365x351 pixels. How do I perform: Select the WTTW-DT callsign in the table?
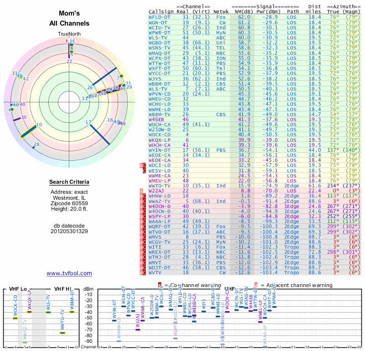pyautogui.click(x=159, y=64)
